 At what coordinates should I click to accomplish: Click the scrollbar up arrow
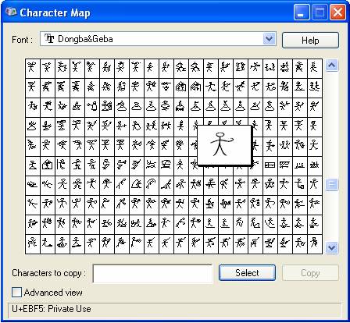pos(331,66)
